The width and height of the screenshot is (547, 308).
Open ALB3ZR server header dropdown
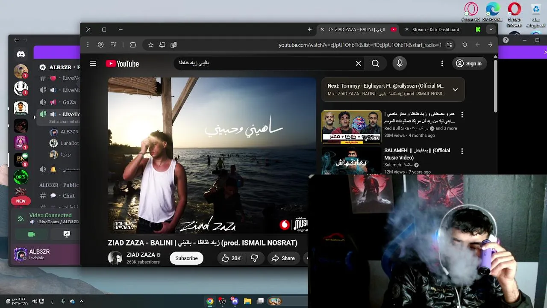click(x=59, y=67)
